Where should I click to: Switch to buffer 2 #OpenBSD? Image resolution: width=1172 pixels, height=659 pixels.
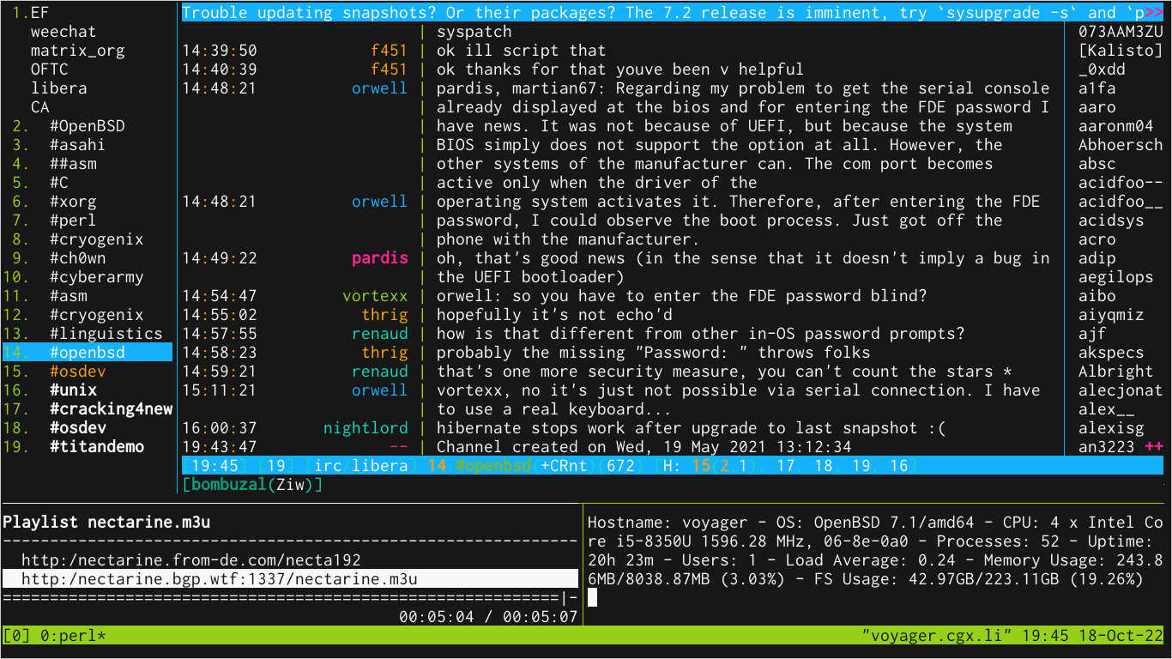pyautogui.click(x=88, y=126)
